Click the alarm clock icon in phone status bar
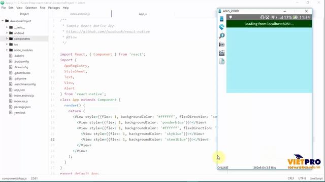325x182 pixels. coord(268,17)
